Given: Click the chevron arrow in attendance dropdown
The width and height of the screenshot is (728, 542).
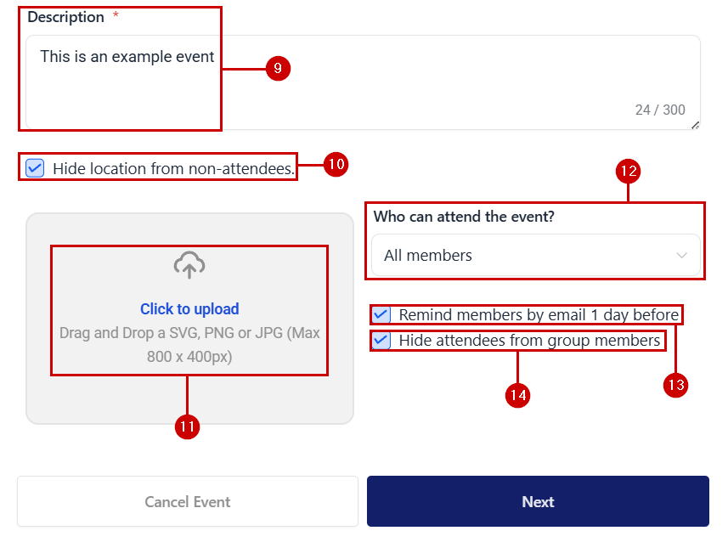Looking at the screenshot, I should pyautogui.click(x=681, y=256).
